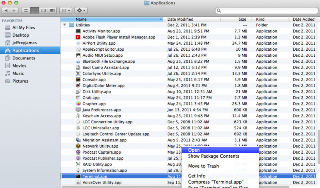Switch to icon view mode
Image resolution: width=320 pixels, height=188 pixels.
pyautogui.click(x=27, y=10)
